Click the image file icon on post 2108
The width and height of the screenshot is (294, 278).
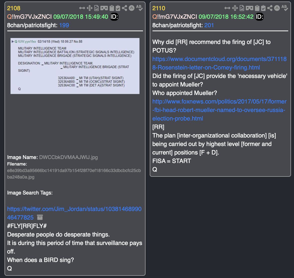coord(97,8)
